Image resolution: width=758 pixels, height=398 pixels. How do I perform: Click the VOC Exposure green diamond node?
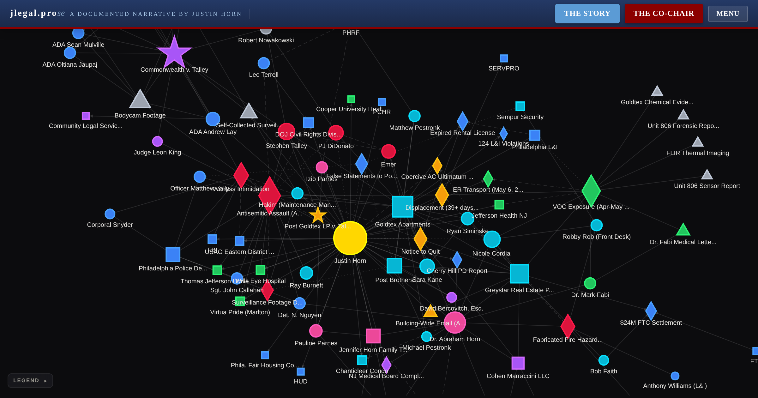591,191
